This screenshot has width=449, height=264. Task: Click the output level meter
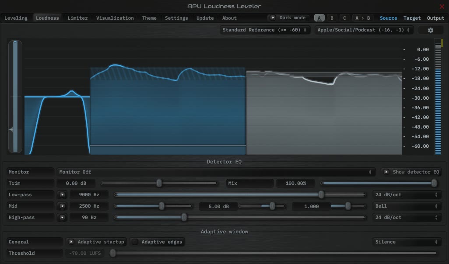pos(438,97)
